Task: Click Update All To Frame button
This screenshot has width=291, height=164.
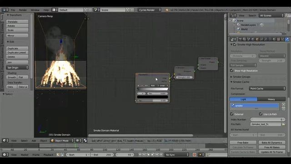Action: 272,152
